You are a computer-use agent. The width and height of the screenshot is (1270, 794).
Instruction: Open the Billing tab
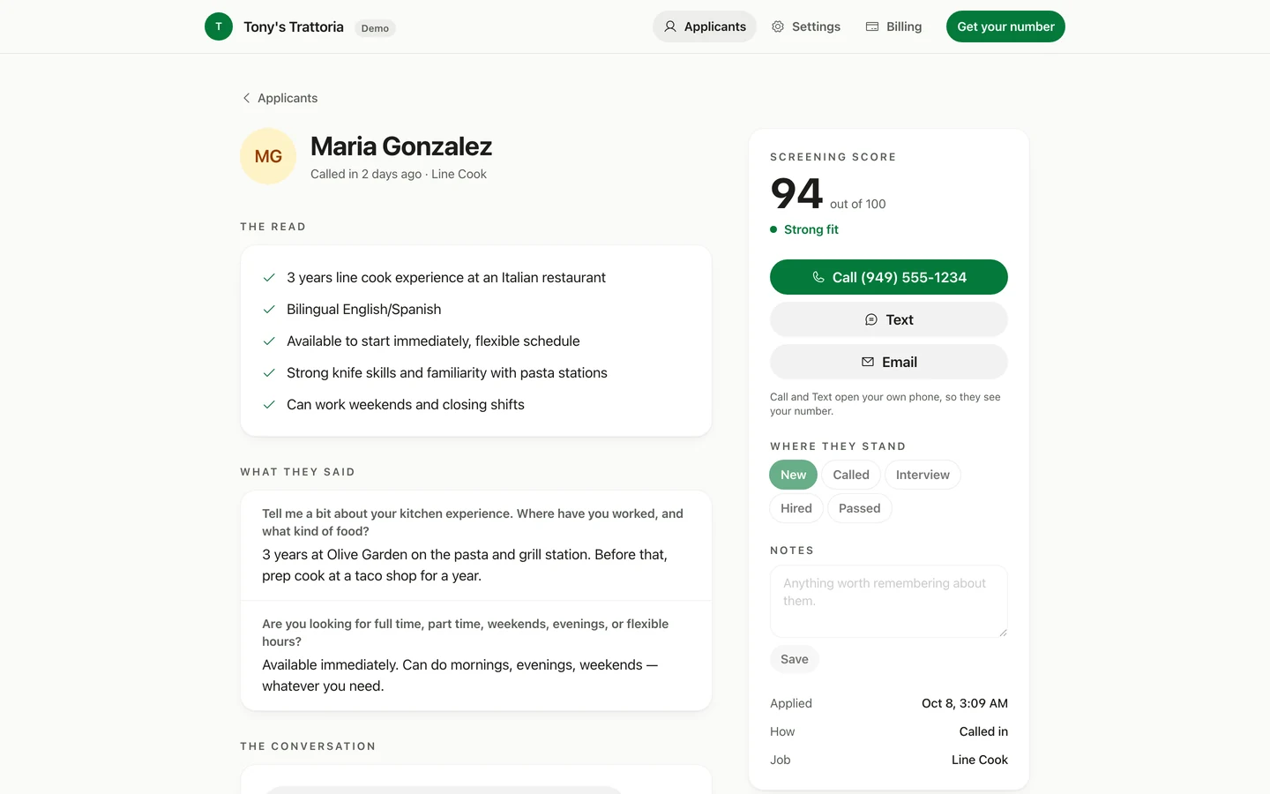point(893,26)
